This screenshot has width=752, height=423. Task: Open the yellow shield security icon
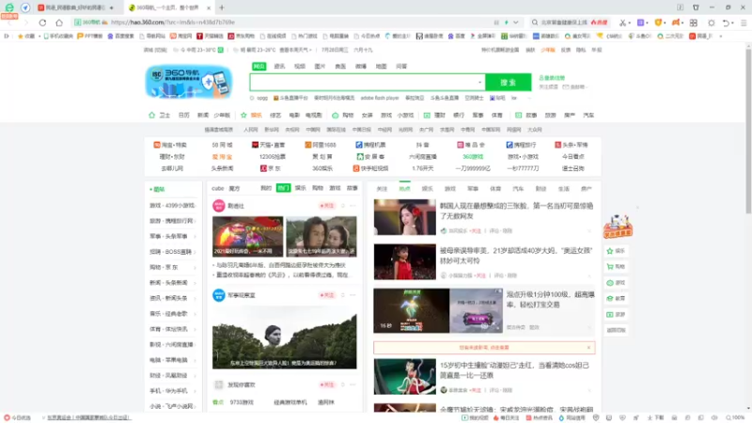(x=658, y=23)
